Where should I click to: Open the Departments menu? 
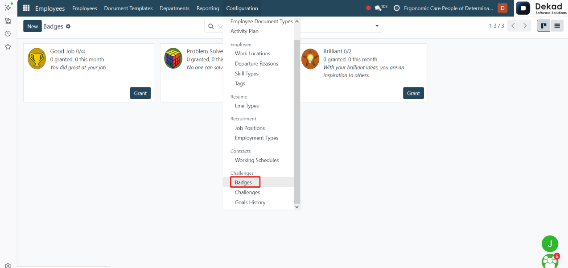coord(174,8)
